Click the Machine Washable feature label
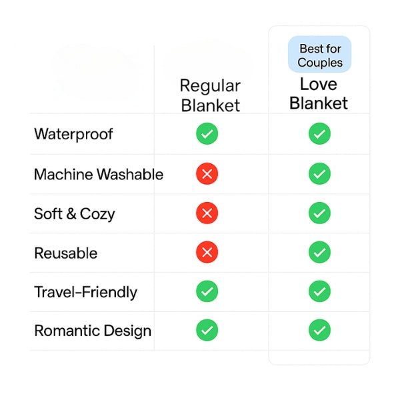Viewport: 400px width, 400px height. (98, 175)
